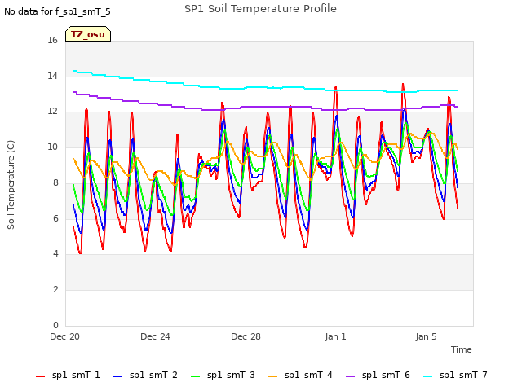Click the orange sp1_smT_4 legend swatch
Image resolution: width=522 pixels, height=391 pixels.
(x=272, y=376)
